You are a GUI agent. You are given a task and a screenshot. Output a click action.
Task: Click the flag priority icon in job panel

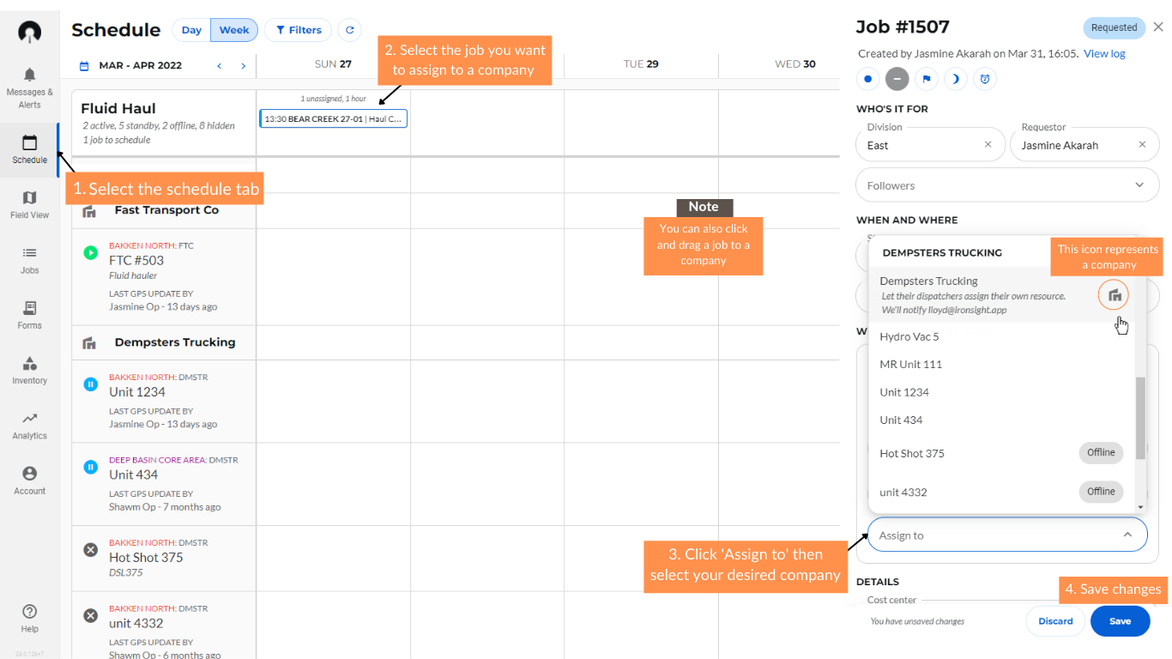pyautogui.click(x=927, y=79)
